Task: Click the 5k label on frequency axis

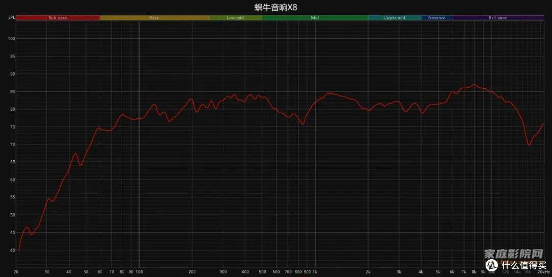Action: tap(439, 272)
